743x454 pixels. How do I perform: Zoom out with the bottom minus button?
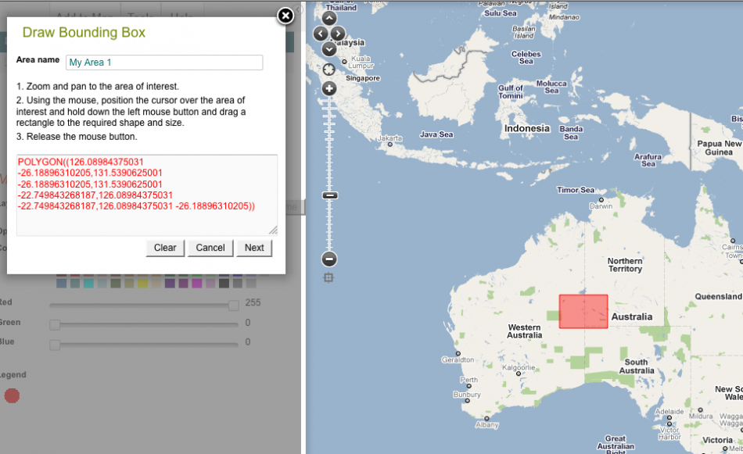(329, 259)
